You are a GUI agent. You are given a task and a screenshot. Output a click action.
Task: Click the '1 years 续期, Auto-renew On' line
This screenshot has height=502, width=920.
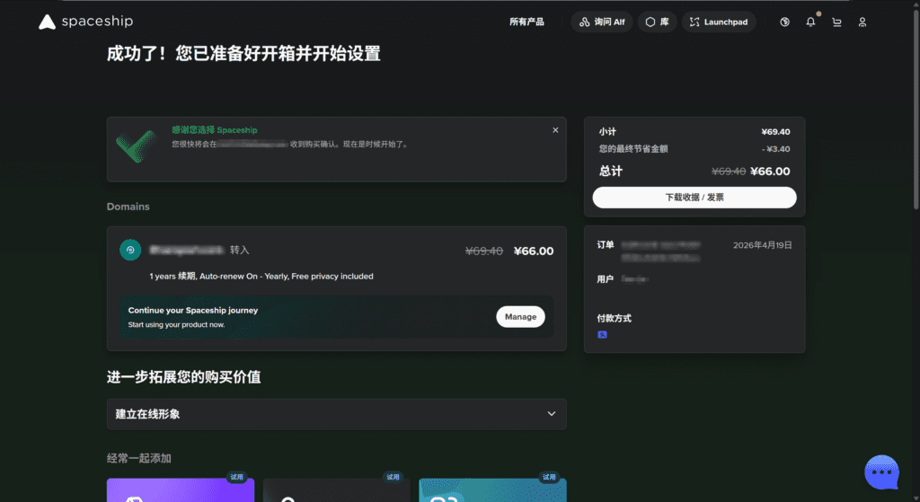(x=261, y=277)
